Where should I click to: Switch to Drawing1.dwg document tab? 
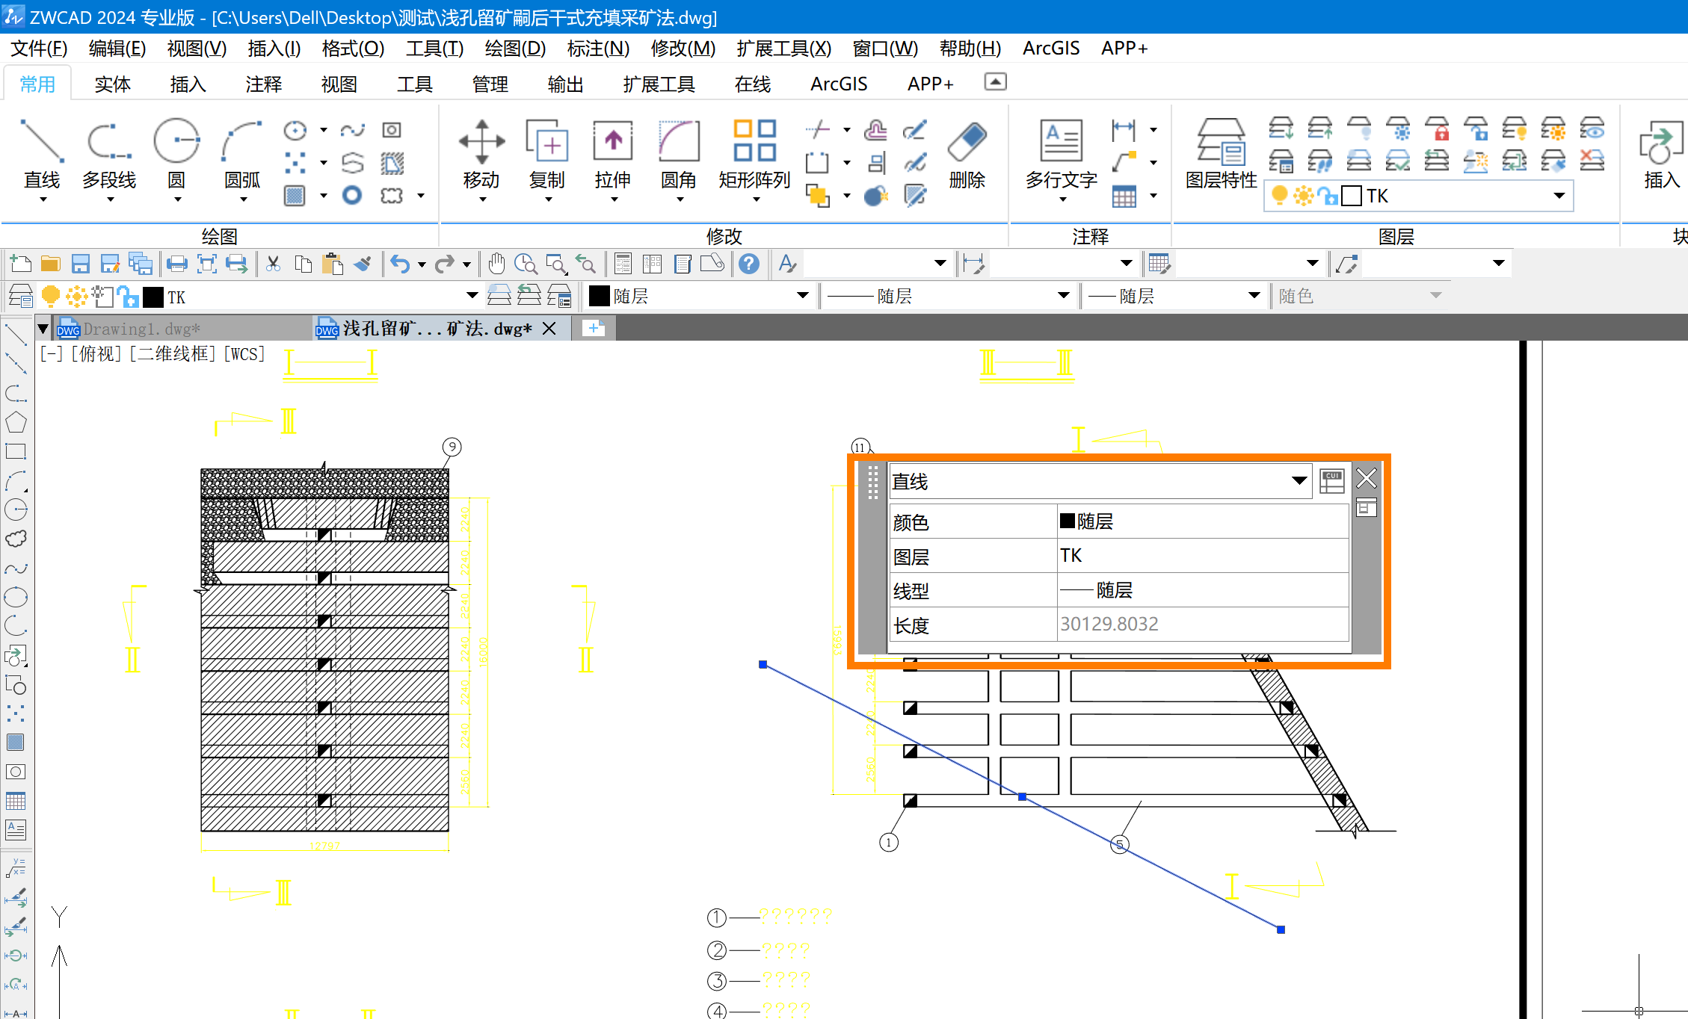[141, 329]
